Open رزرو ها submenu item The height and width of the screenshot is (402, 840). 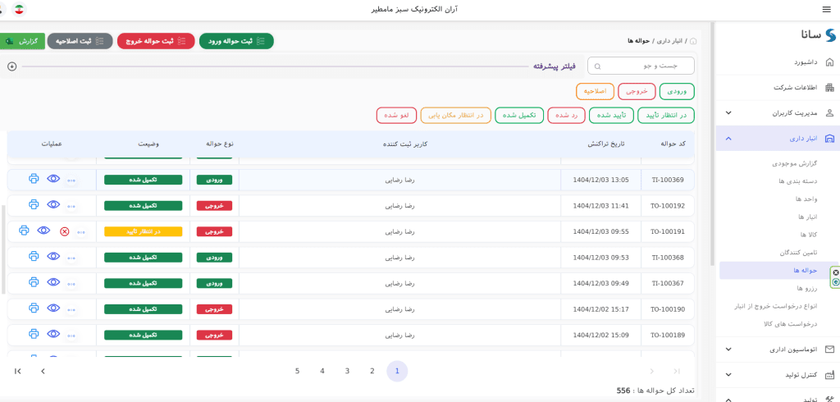pyautogui.click(x=807, y=288)
